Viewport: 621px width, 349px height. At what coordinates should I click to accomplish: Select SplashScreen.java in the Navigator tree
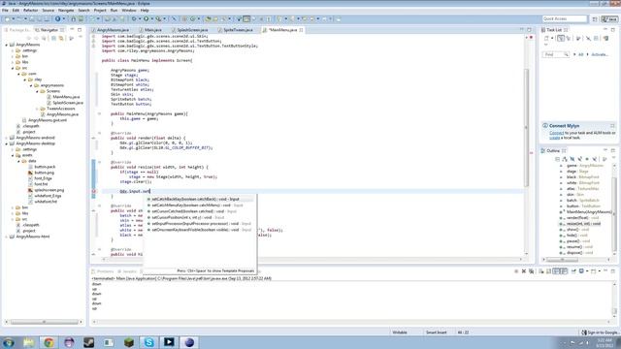(68, 103)
